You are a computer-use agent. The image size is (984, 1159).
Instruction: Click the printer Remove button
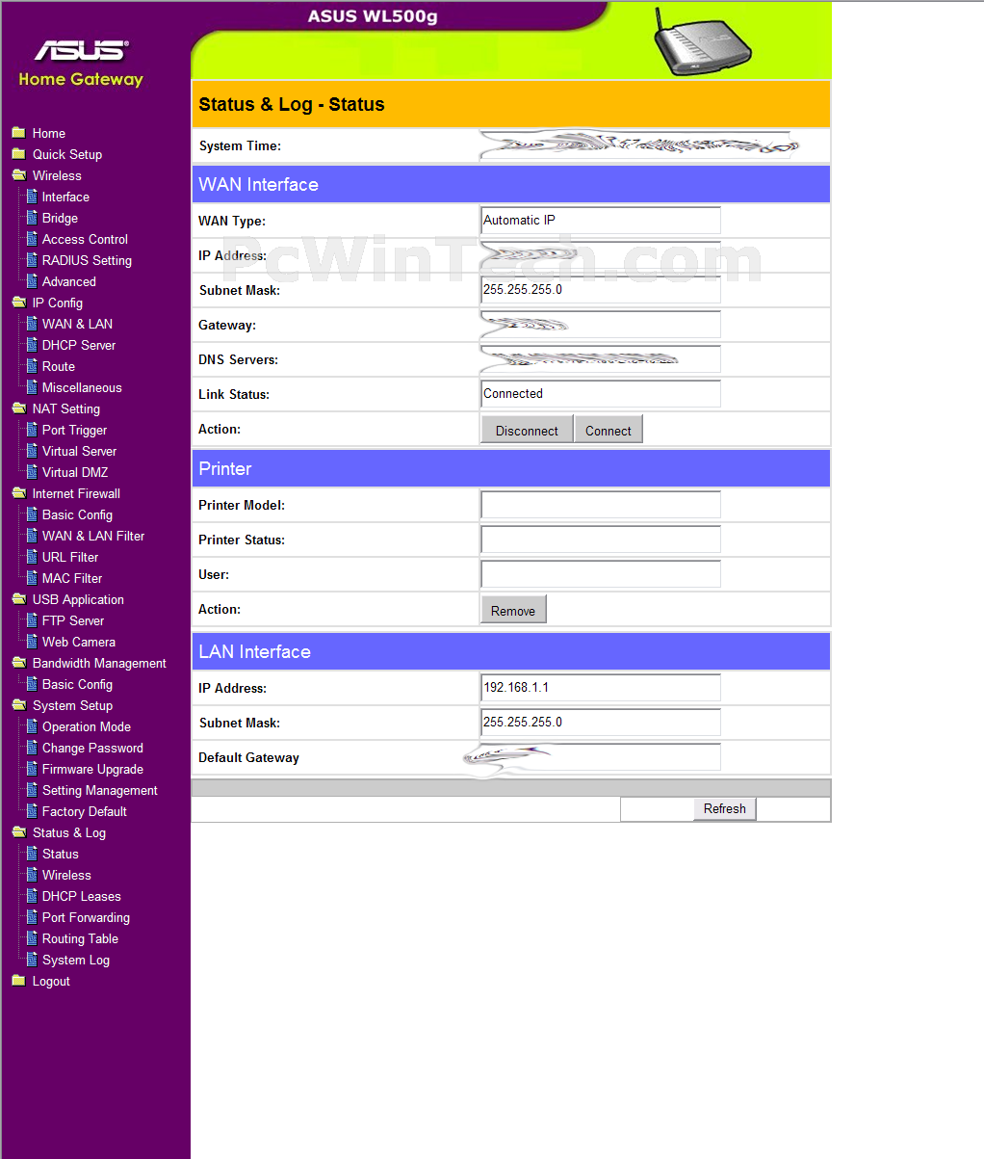click(513, 610)
